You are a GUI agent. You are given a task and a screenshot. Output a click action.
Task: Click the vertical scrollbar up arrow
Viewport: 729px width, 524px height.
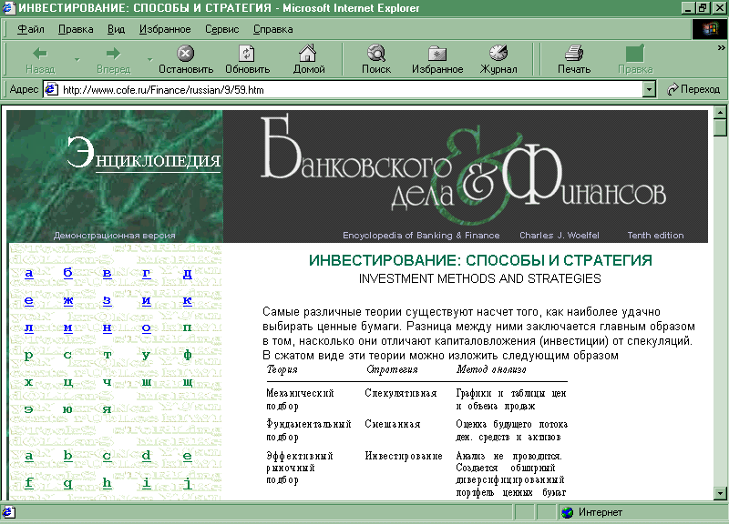click(721, 116)
